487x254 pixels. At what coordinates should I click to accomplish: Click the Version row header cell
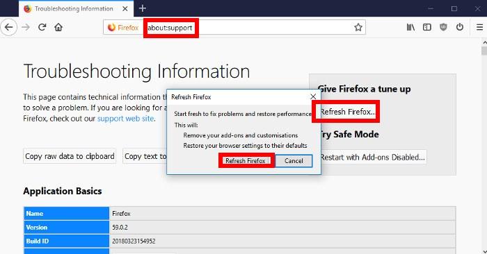pos(67,228)
